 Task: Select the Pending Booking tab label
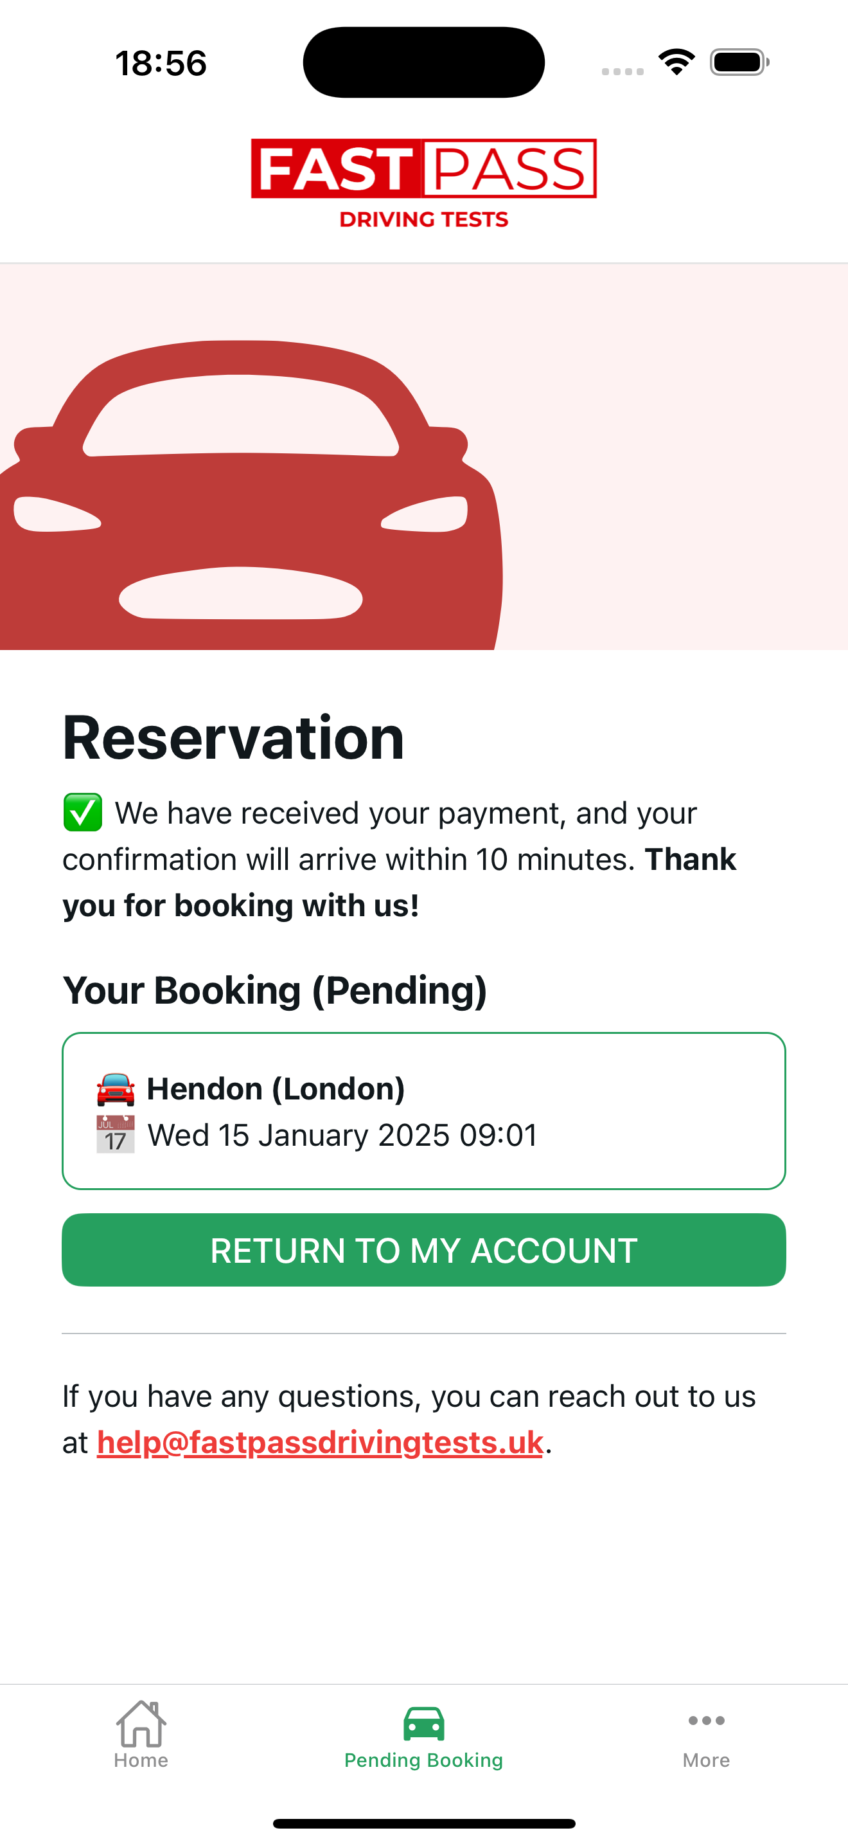click(x=424, y=1760)
